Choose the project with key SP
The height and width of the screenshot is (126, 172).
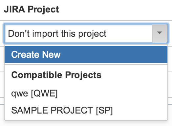pos(86,111)
